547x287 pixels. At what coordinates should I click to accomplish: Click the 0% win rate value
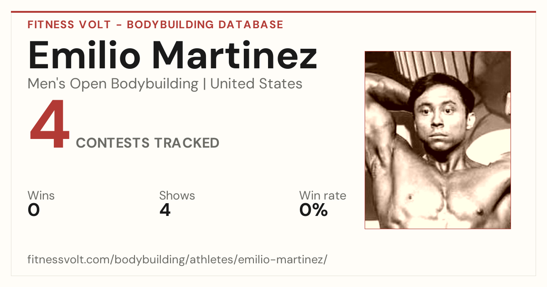point(314,210)
